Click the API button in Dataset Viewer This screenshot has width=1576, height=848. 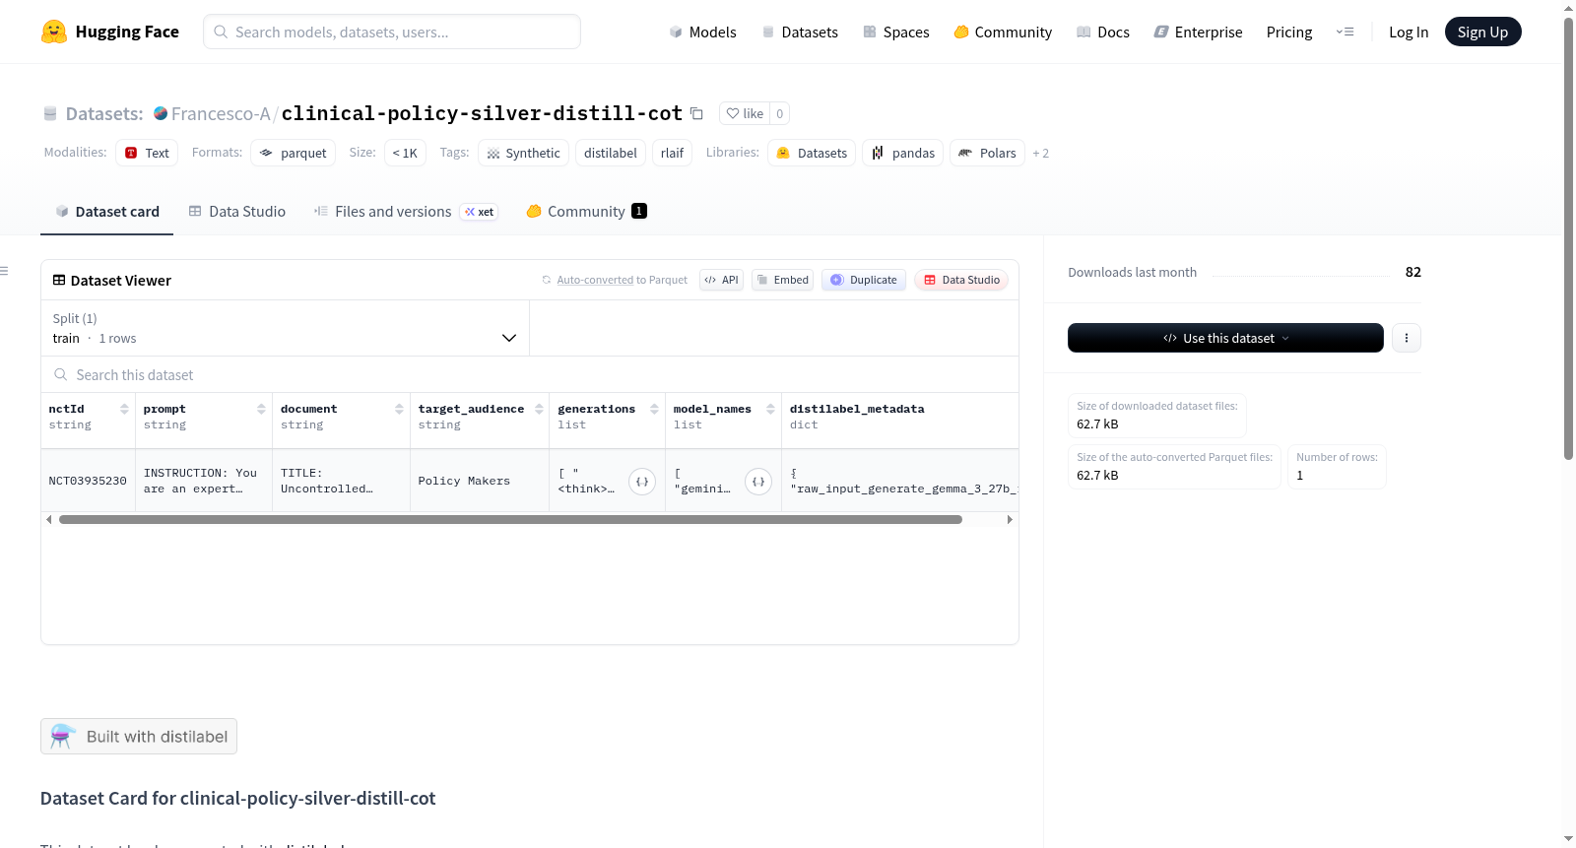[x=721, y=280]
